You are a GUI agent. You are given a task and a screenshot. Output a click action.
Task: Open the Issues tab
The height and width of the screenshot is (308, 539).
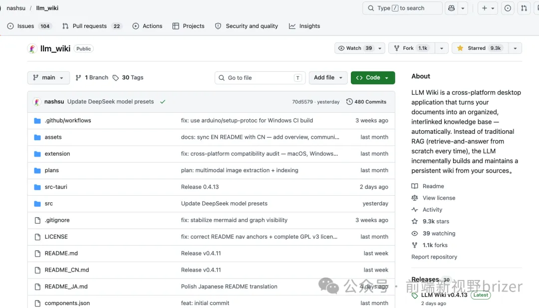(29, 26)
